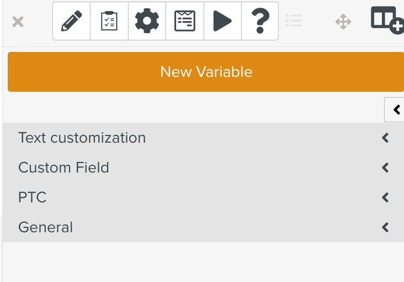The width and height of the screenshot is (404, 282).
Task: Click the greyed bullet list icon
Action: 294,22
